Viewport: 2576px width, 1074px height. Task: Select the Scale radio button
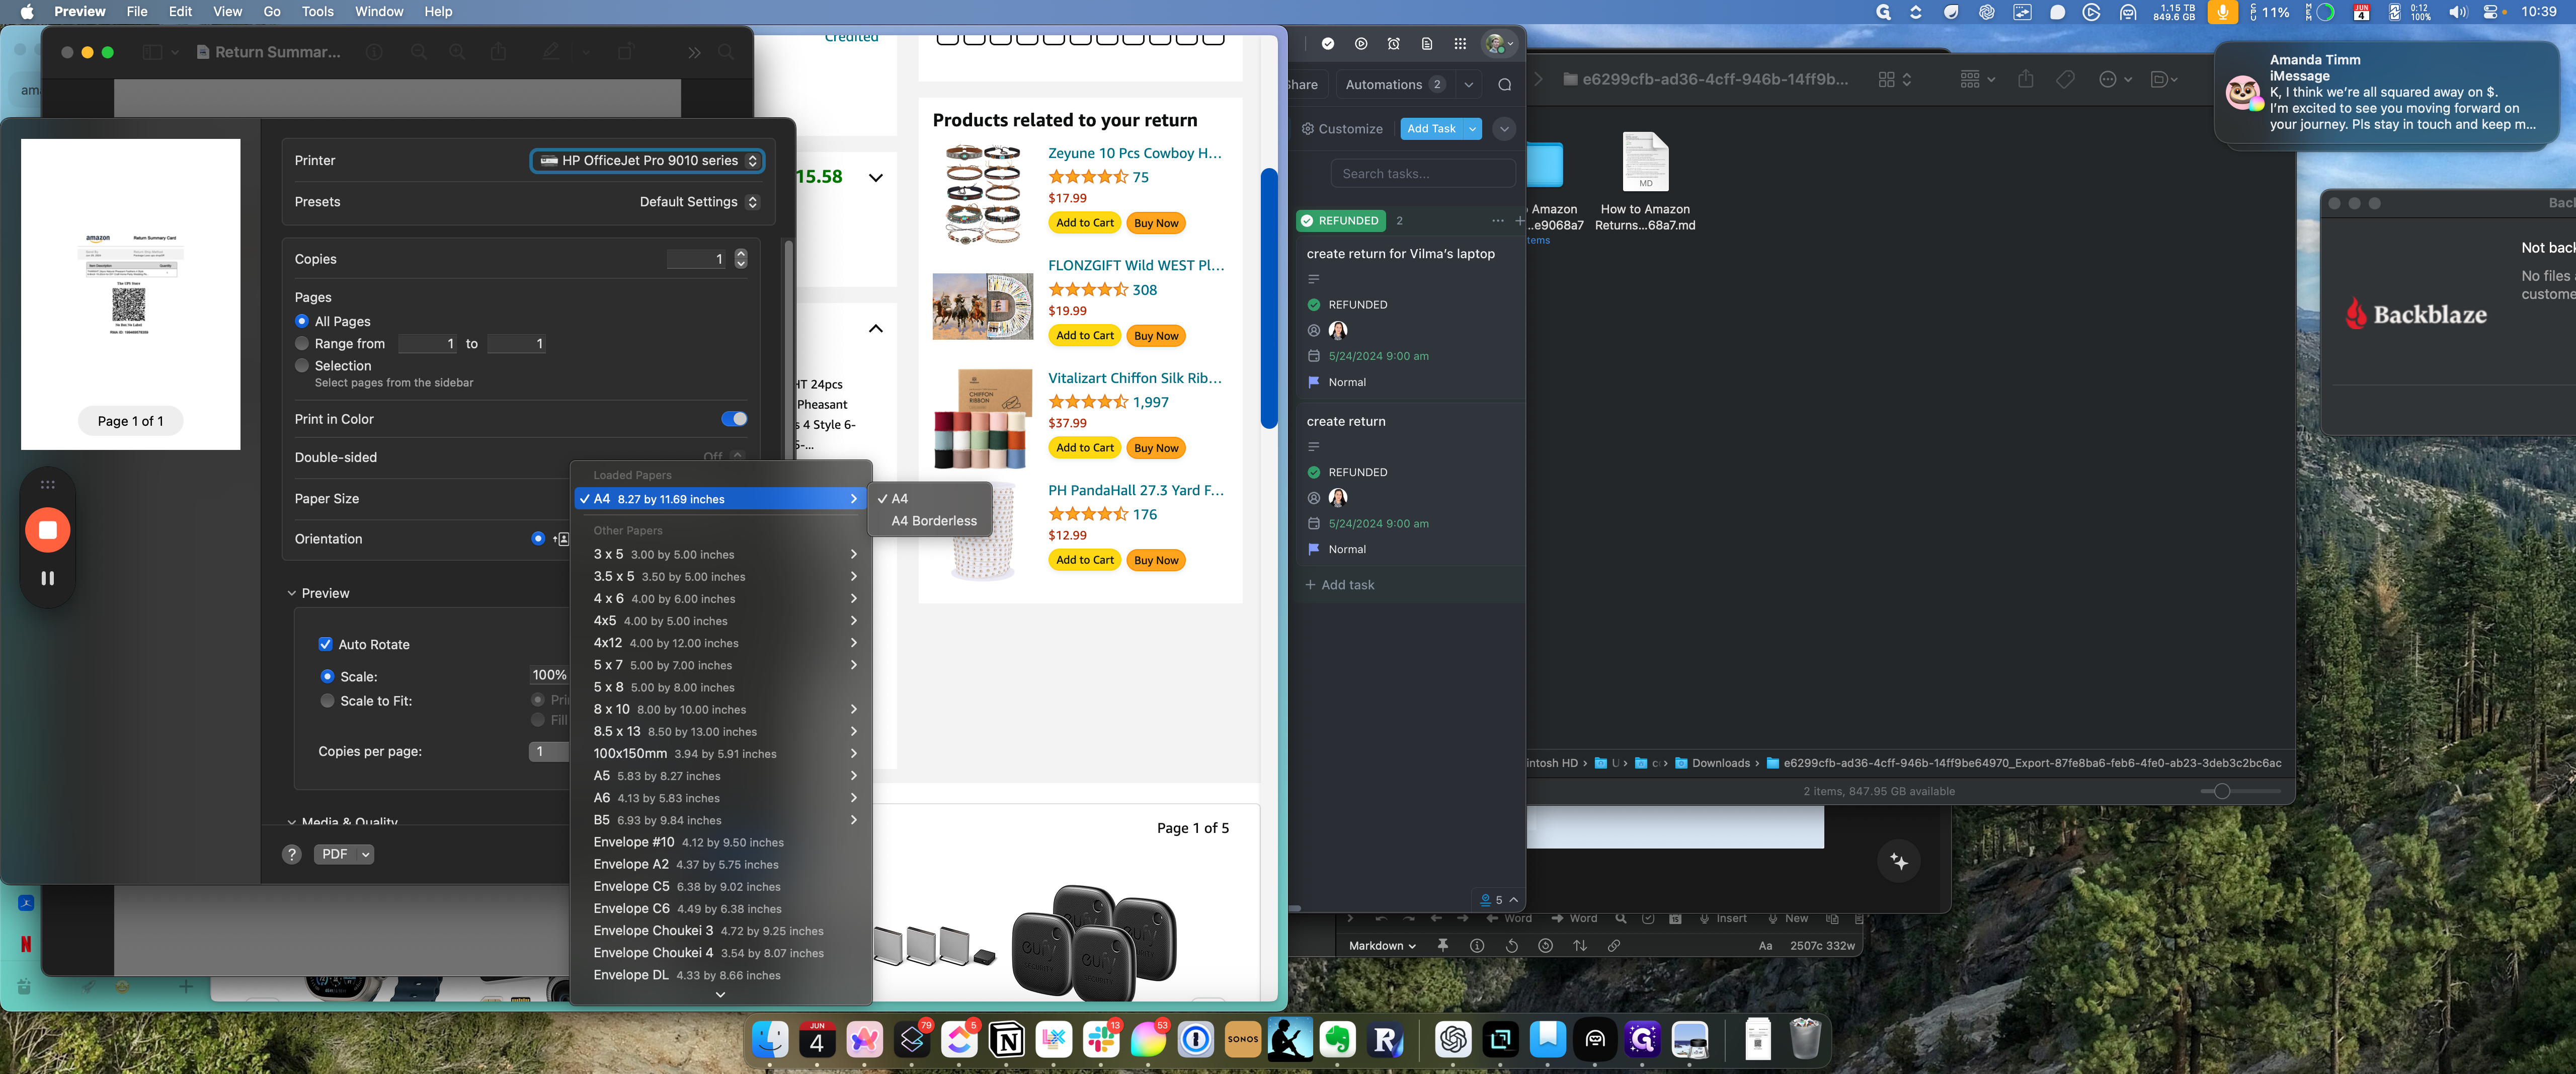coord(327,676)
